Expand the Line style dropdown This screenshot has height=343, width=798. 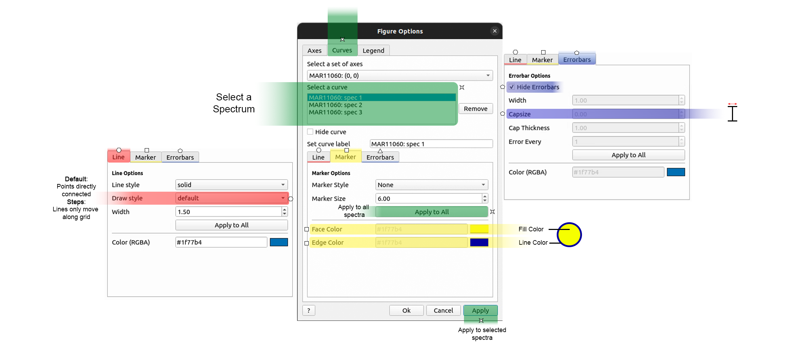click(x=231, y=185)
